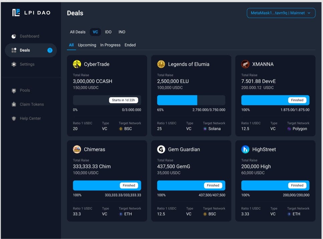Click the Finished button on XMANNA card
This screenshot has height=239, width=323.
pos(297,100)
